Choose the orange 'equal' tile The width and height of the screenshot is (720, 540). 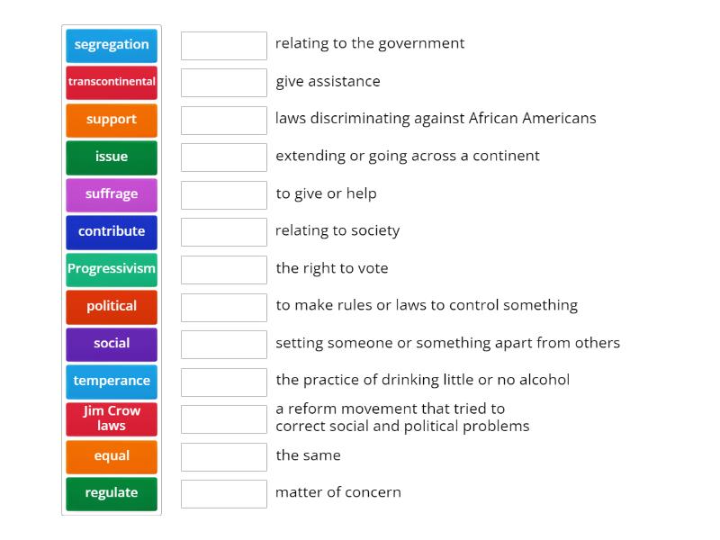112,455
